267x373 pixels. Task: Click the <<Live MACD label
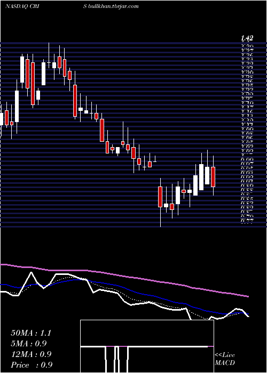pyautogui.click(x=225, y=359)
